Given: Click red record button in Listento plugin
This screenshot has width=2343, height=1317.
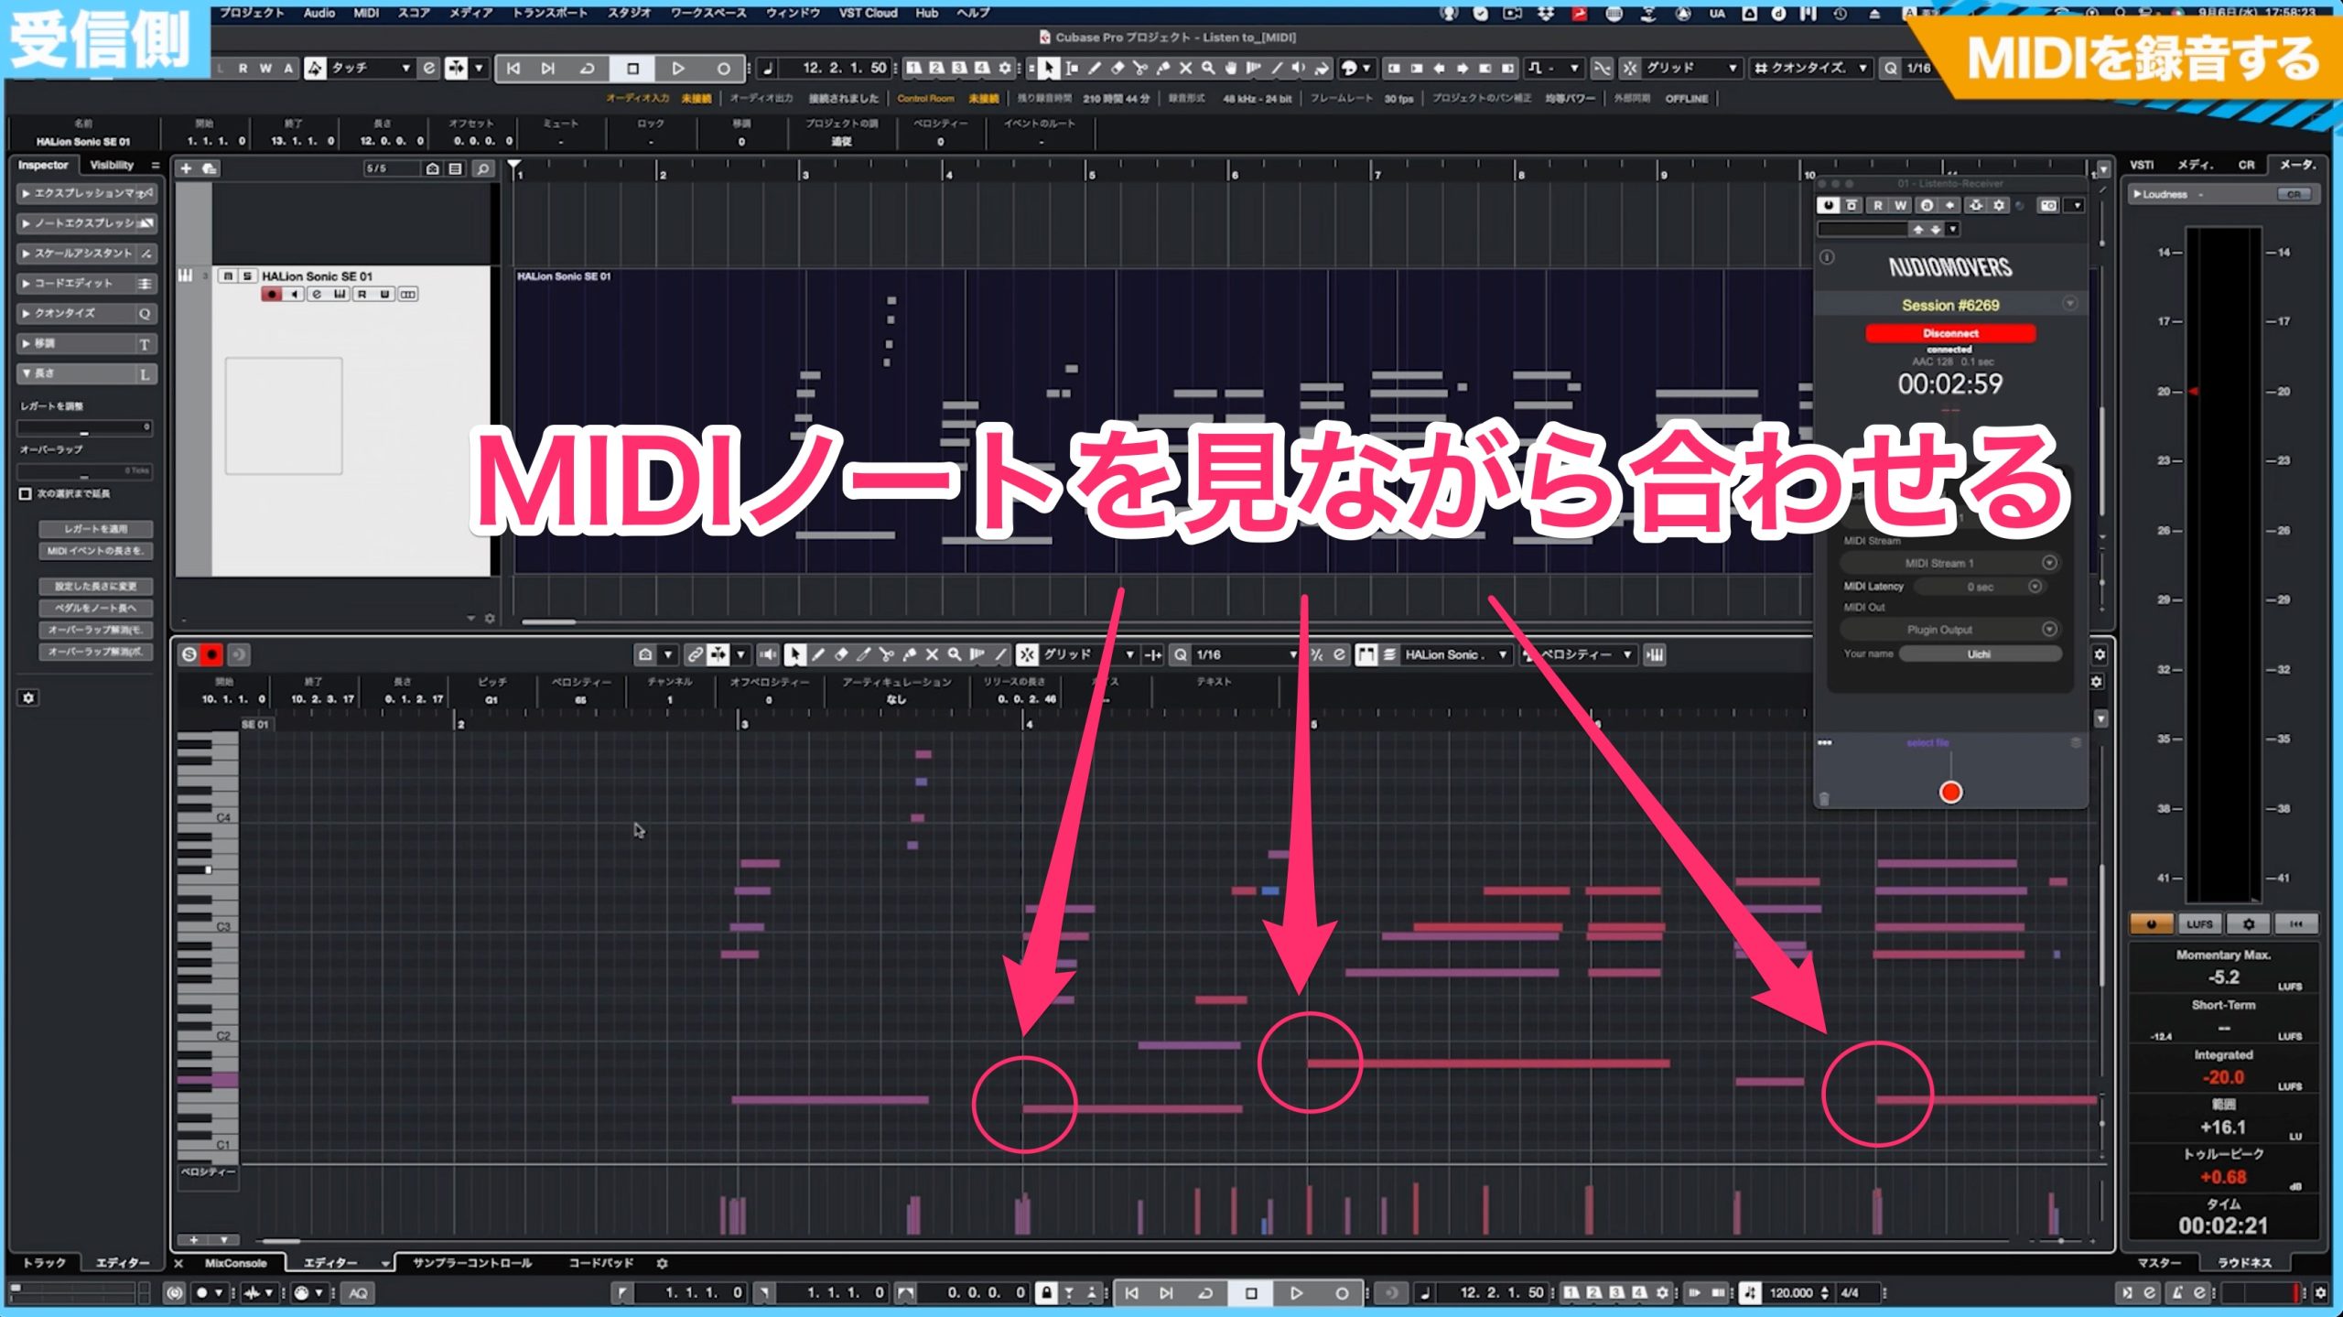Looking at the screenshot, I should tap(1950, 793).
